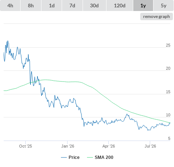Click the Apr '26 axis label
This screenshot has height=167, width=174.
[109, 146]
